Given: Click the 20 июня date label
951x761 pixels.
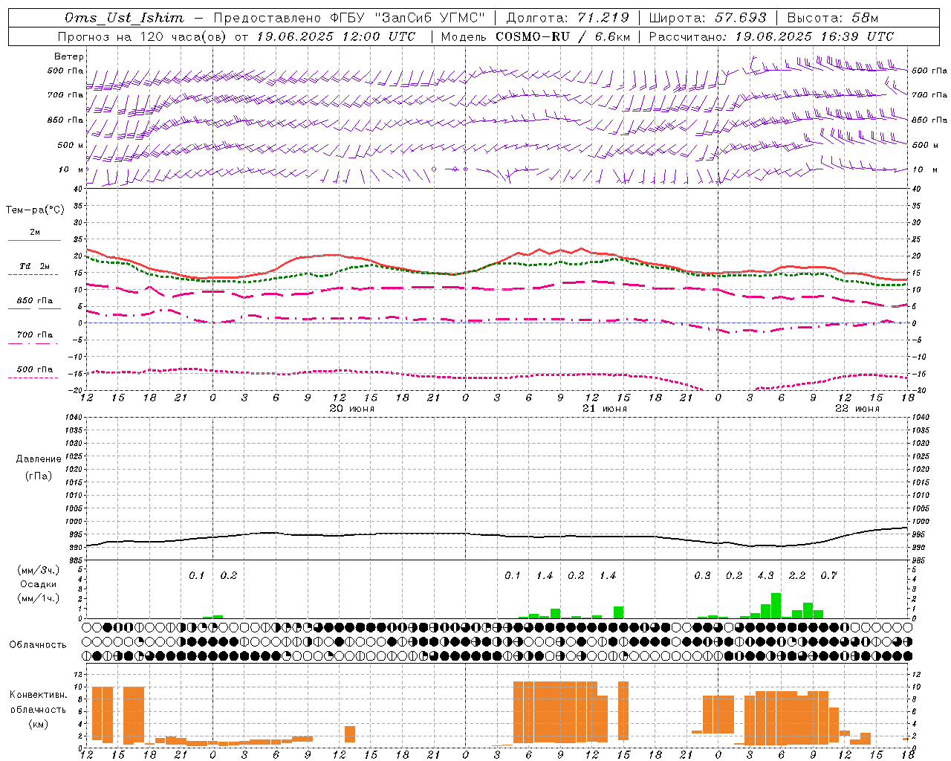Looking at the screenshot, I should pyautogui.click(x=352, y=409).
